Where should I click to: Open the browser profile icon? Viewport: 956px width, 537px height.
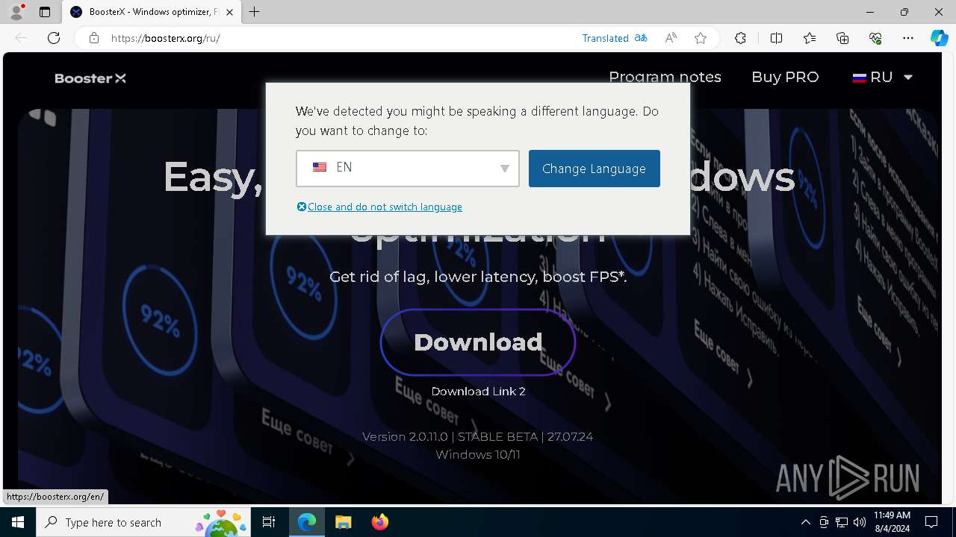click(x=16, y=12)
